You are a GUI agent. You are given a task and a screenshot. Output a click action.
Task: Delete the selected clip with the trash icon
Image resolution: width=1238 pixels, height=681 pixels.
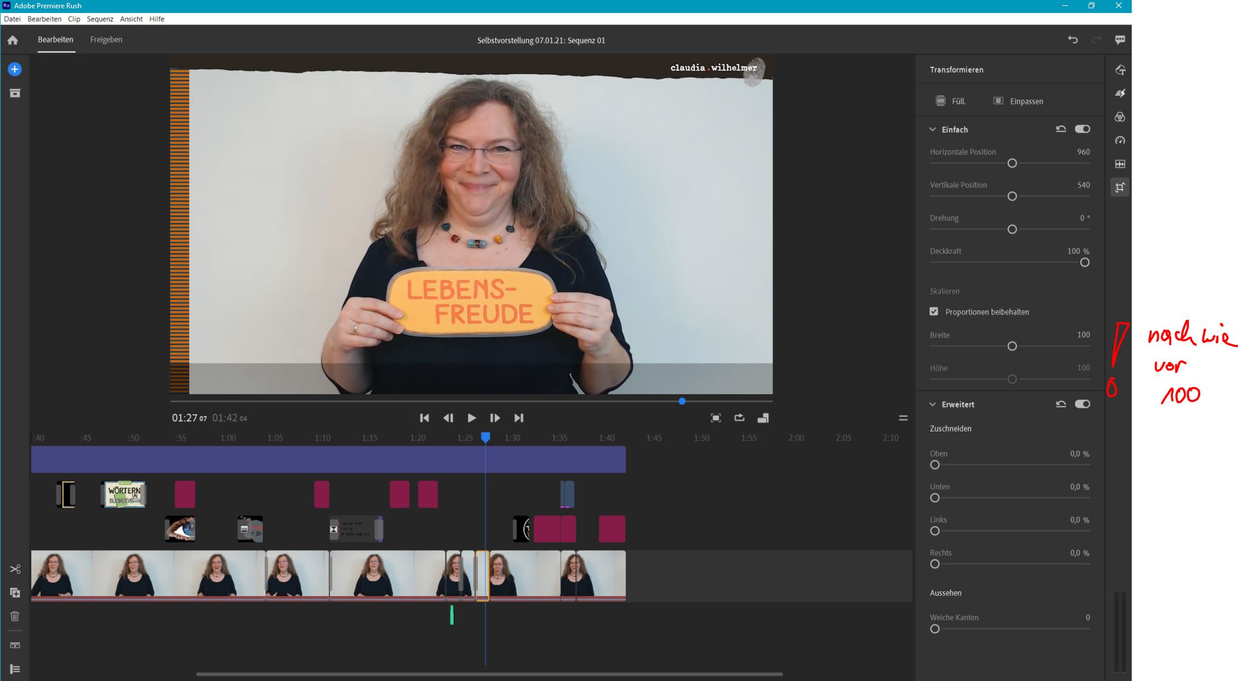click(x=15, y=616)
